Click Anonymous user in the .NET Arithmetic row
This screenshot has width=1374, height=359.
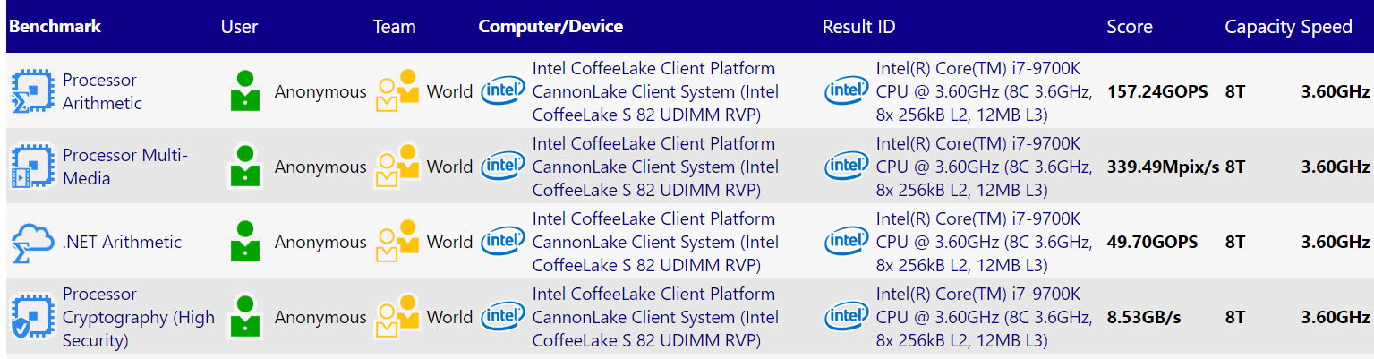point(320,242)
